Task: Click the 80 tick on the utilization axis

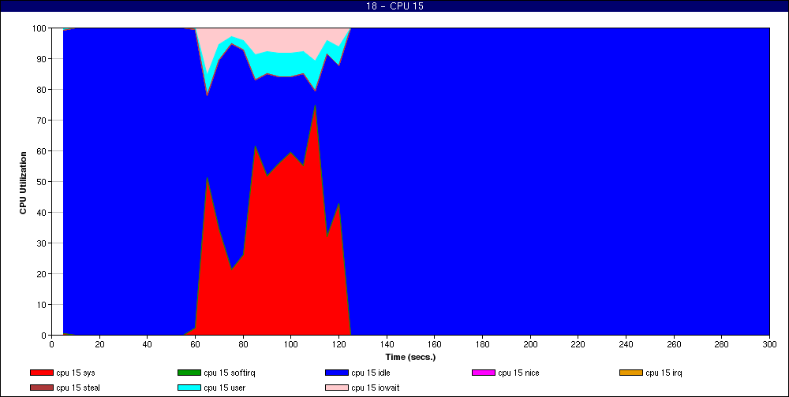Action: (41, 90)
